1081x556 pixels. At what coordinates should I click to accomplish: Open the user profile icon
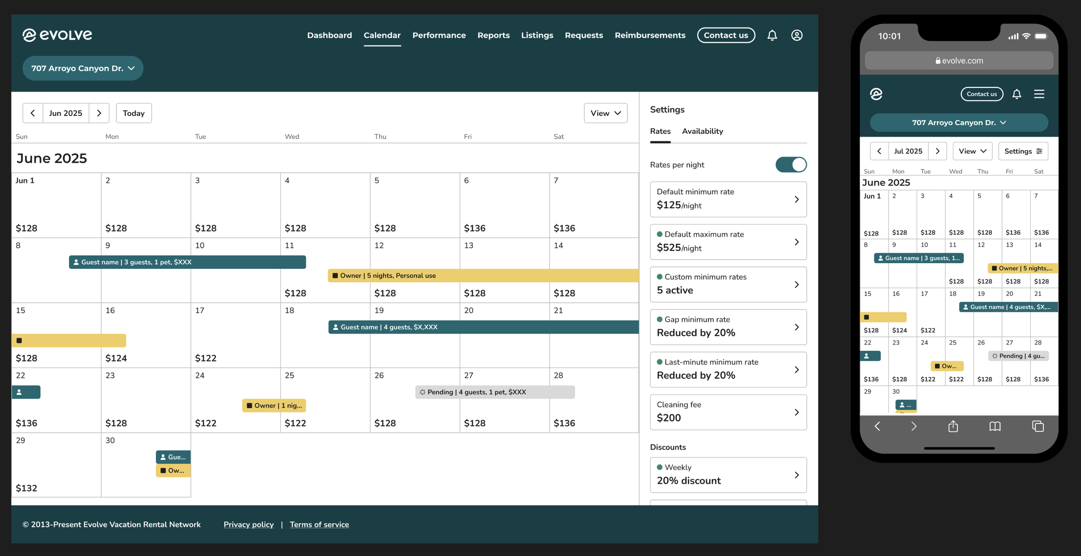[797, 35]
